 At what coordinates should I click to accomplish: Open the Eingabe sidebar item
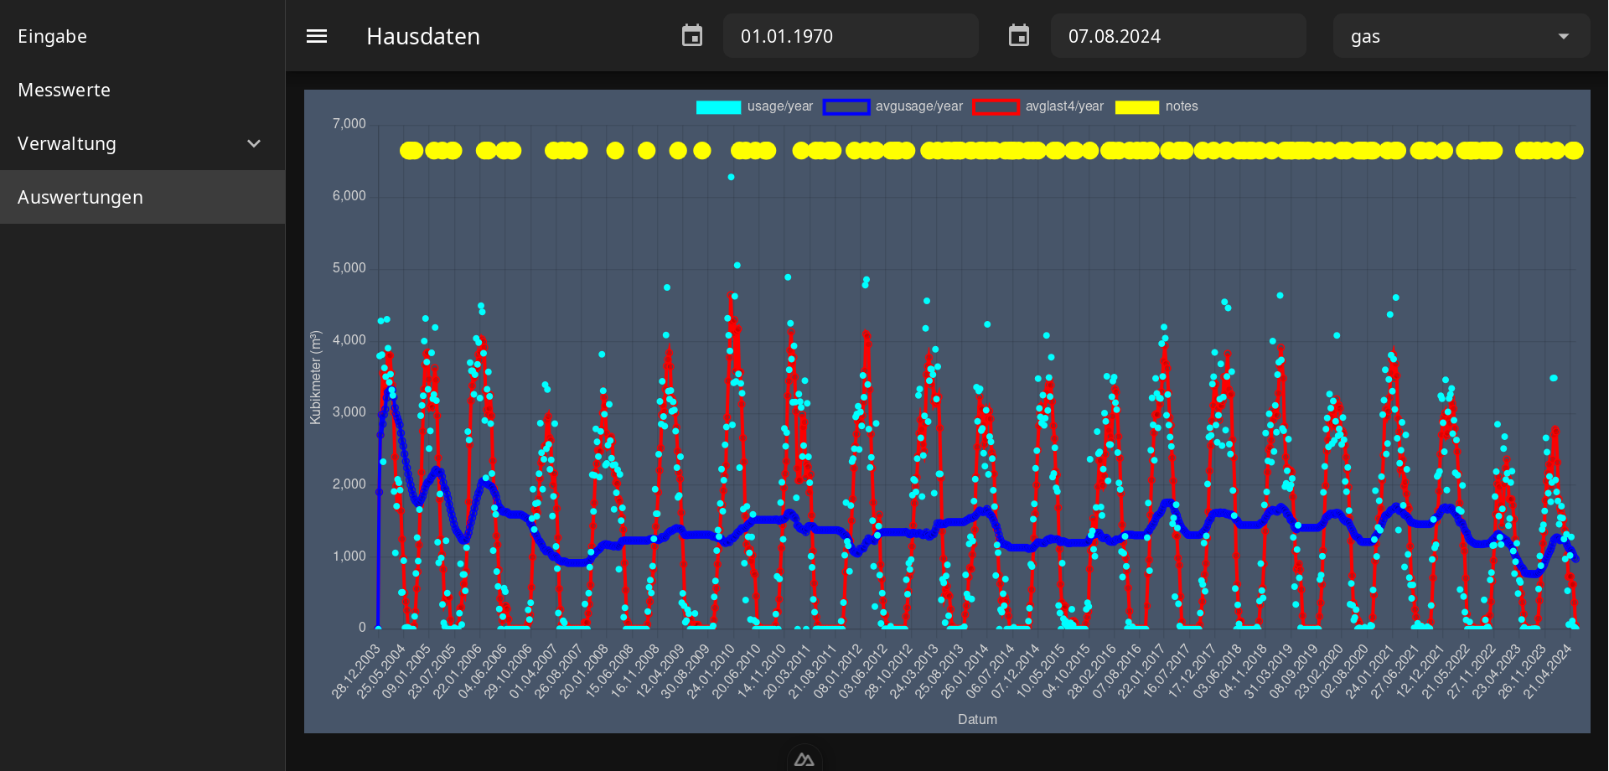click(142, 36)
